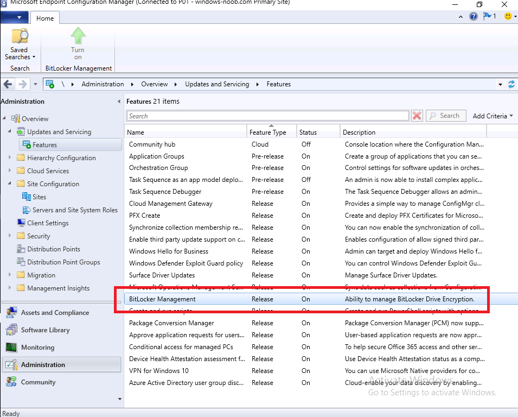Minimize the ribbon with the caret
Screen dimensions: 518x417
coord(461,16)
